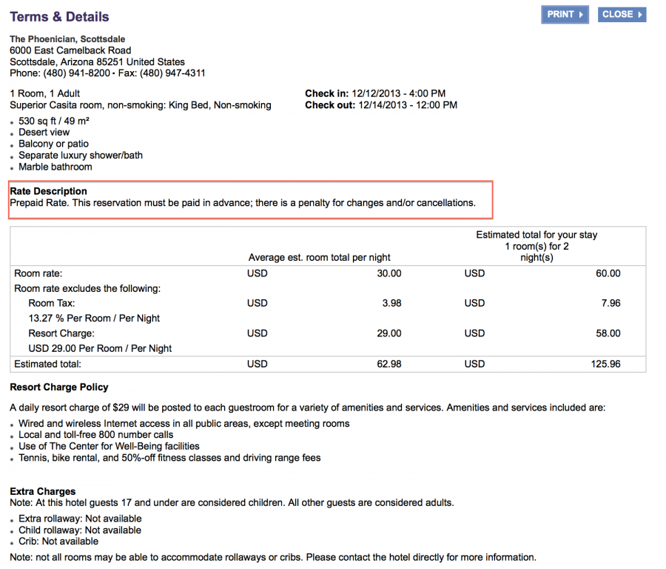
Task: Click the PRINT button
Action: (x=565, y=15)
